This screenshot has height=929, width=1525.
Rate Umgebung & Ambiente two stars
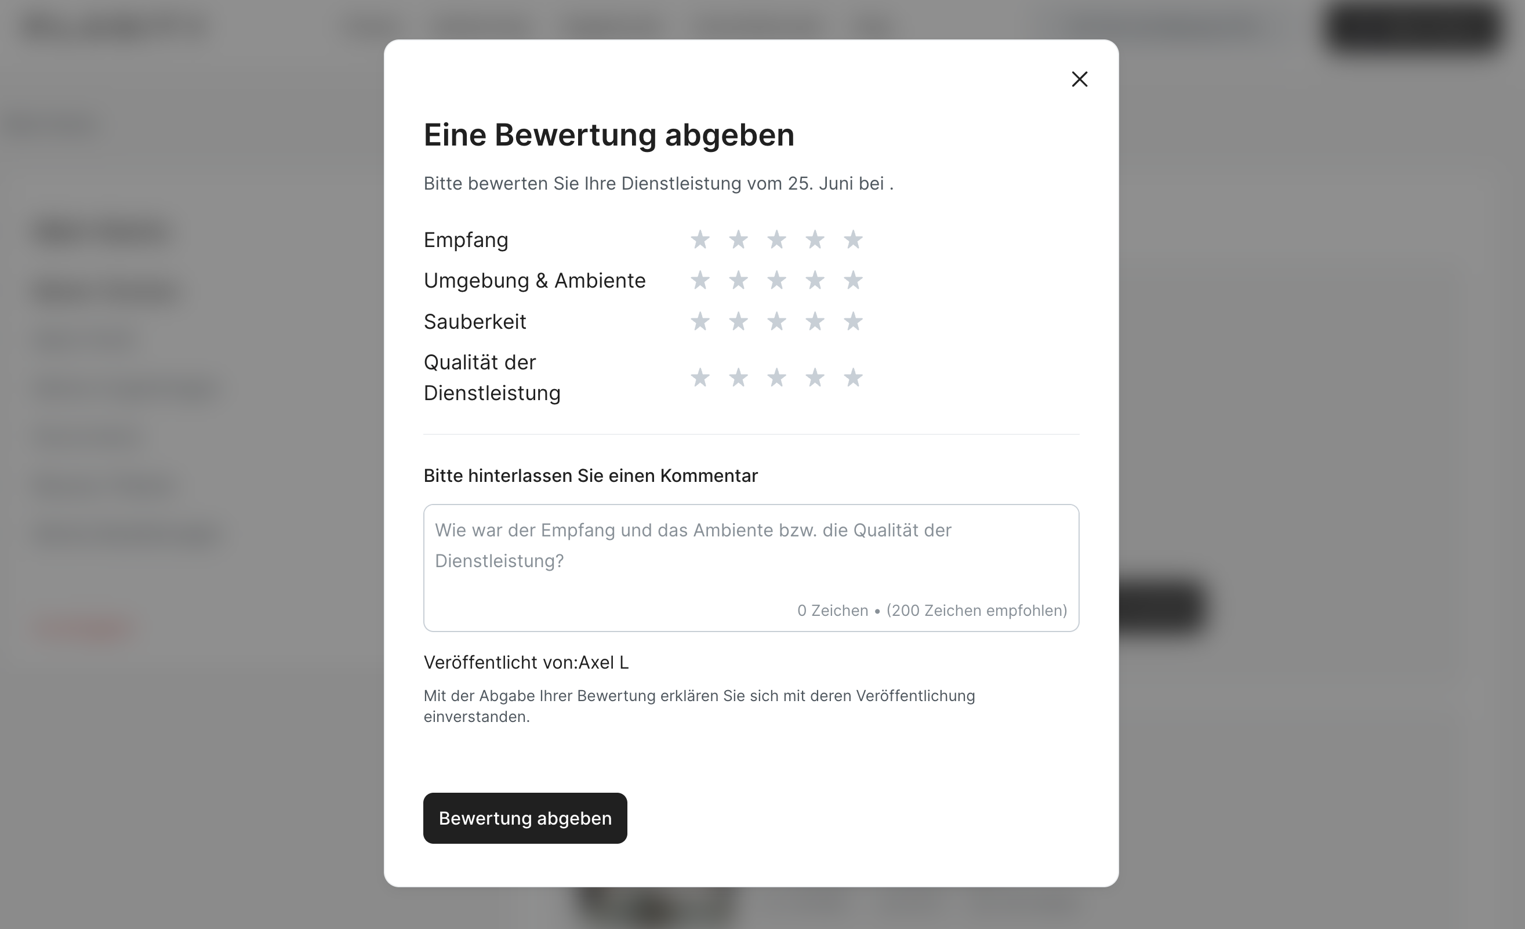click(x=738, y=280)
